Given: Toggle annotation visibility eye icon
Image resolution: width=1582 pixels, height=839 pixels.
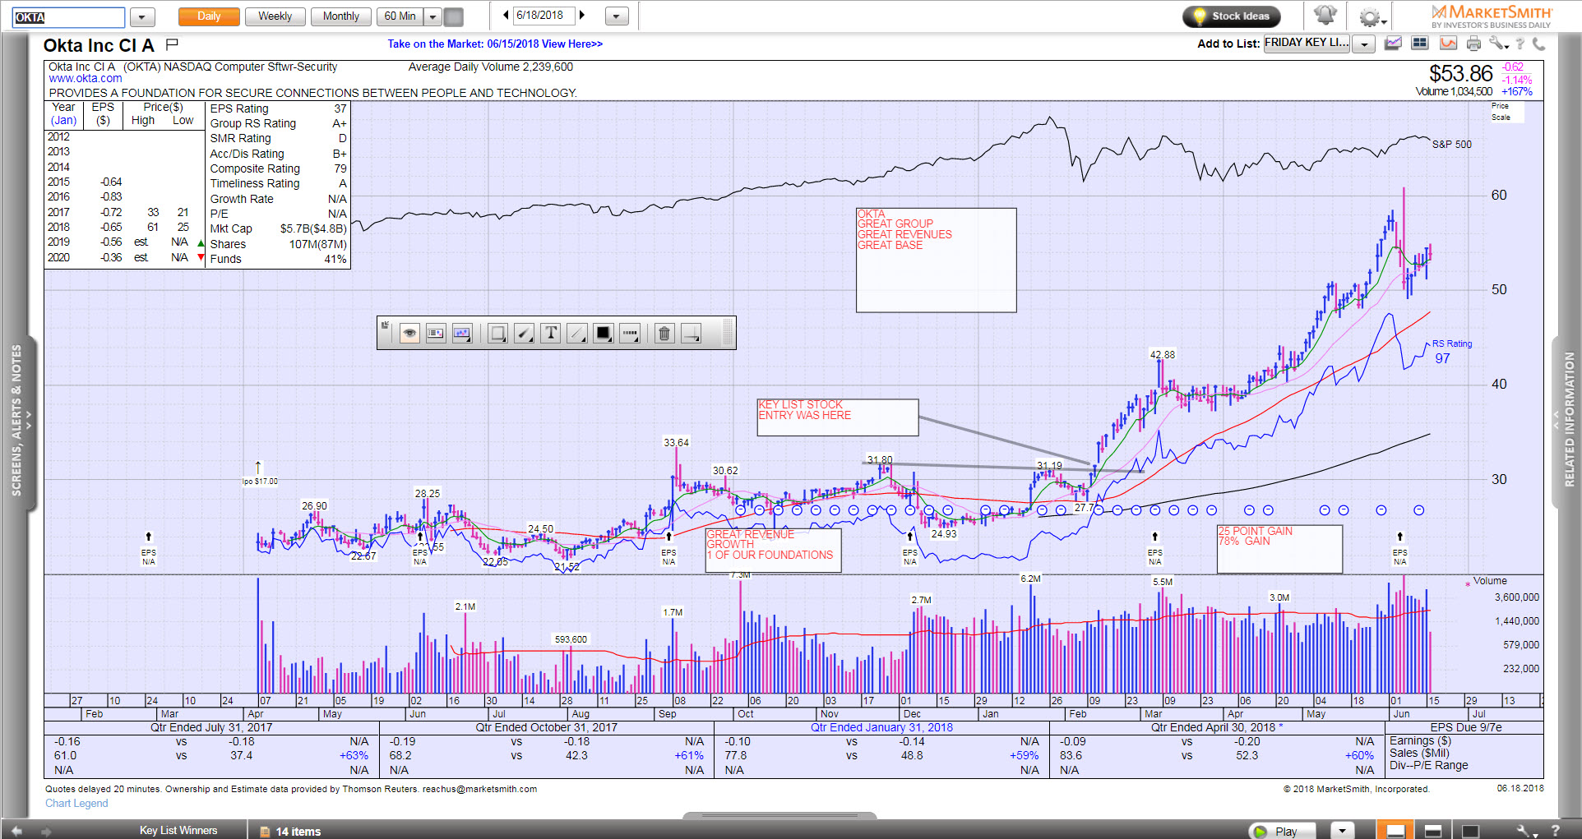Looking at the screenshot, I should (x=409, y=333).
